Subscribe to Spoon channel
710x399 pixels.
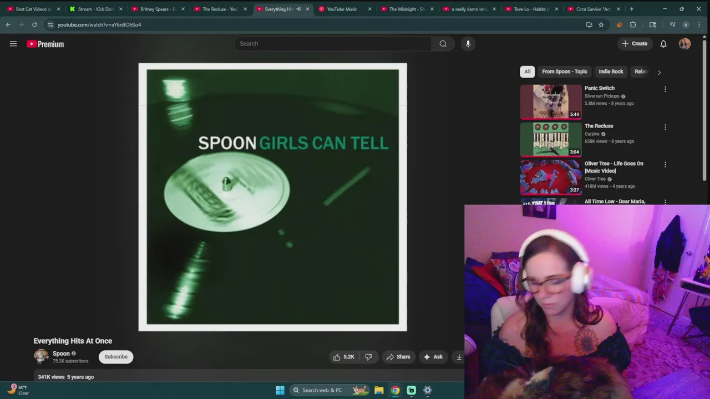[x=116, y=357]
